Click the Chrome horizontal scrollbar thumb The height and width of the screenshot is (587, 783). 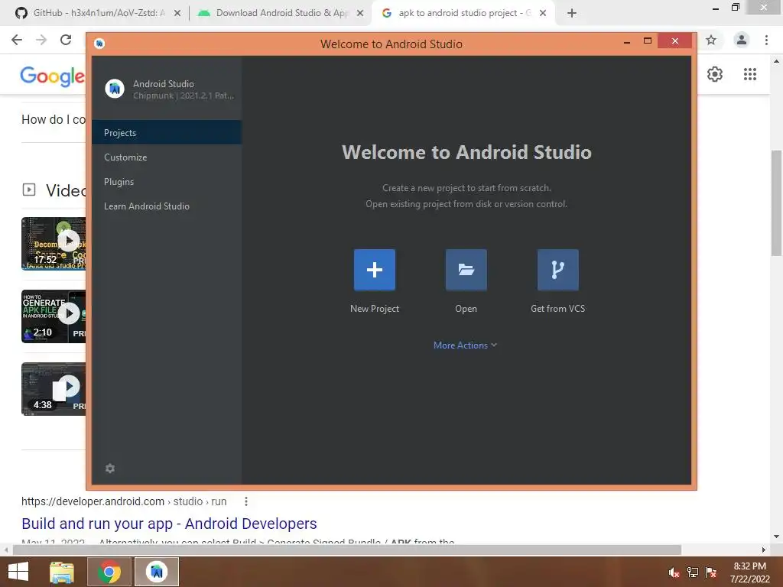pyautogui.click(x=347, y=550)
